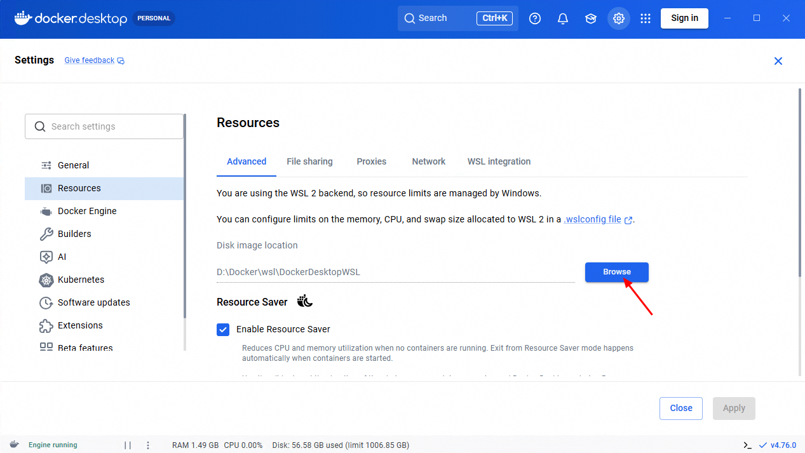
Task: Click Disk: 56.58 GB used status entry
Action: [341, 445]
